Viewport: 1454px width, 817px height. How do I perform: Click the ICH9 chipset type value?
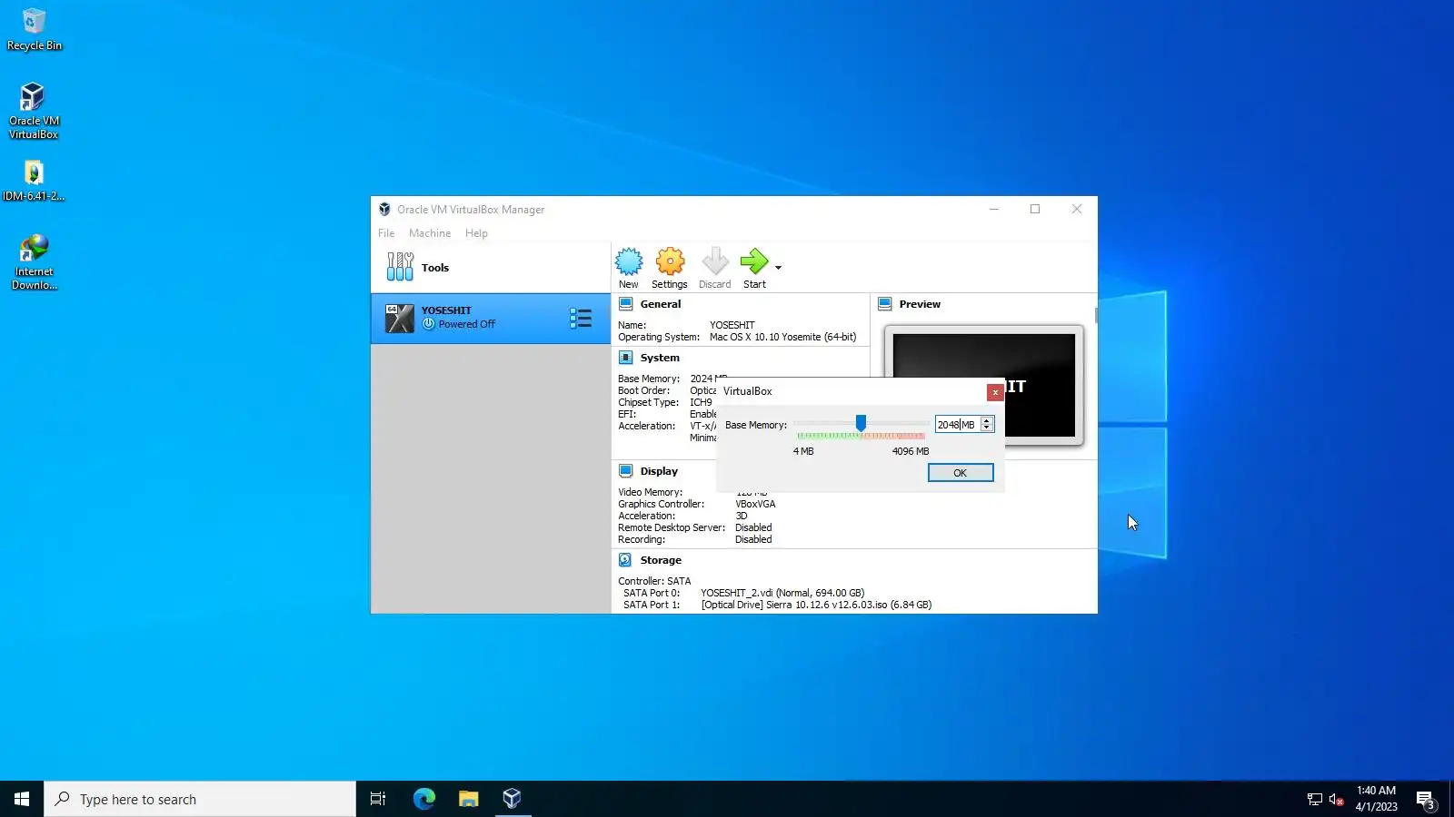(x=701, y=402)
